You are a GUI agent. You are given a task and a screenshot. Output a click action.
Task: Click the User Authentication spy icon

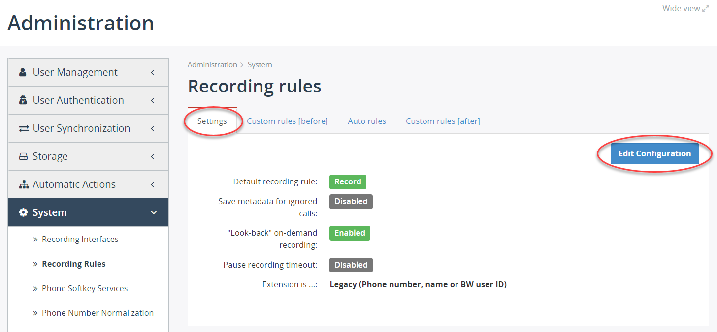click(23, 100)
